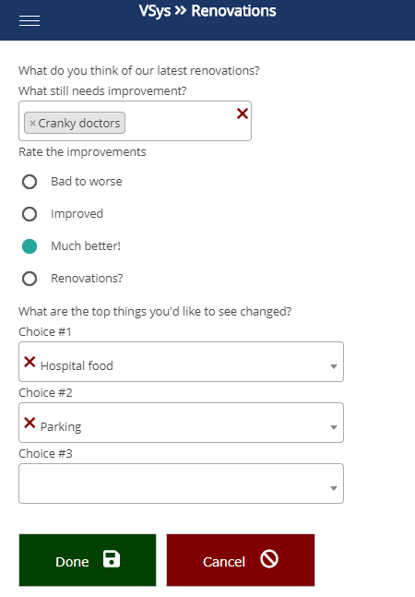Click the Cancel button

coord(241,560)
